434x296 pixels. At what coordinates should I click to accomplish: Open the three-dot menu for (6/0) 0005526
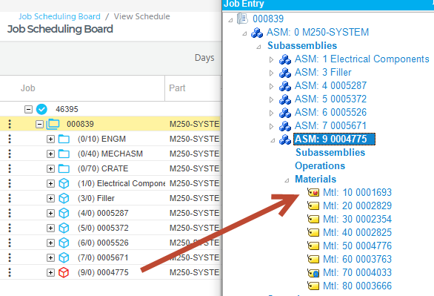(10, 243)
